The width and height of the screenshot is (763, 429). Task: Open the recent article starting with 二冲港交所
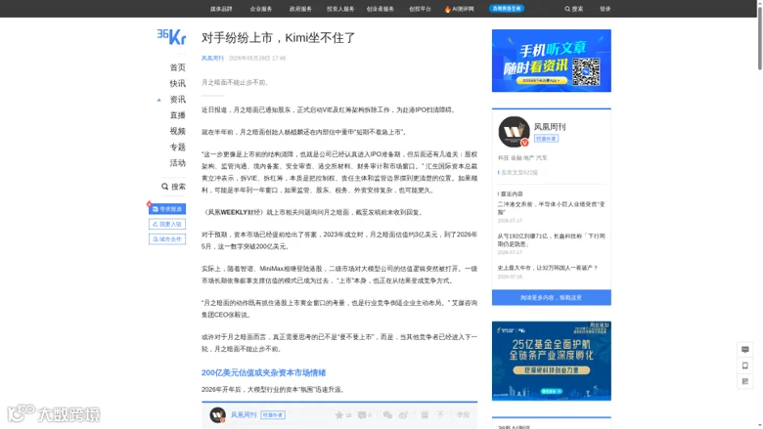tap(552, 208)
